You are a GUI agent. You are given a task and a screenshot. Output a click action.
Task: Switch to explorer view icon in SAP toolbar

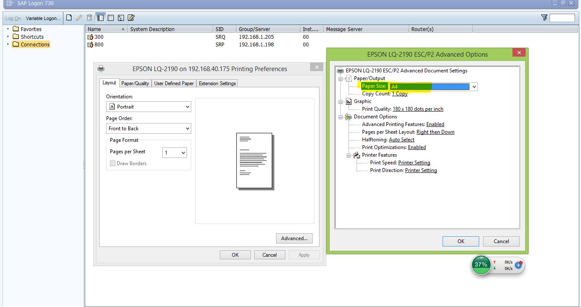point(101,18)
